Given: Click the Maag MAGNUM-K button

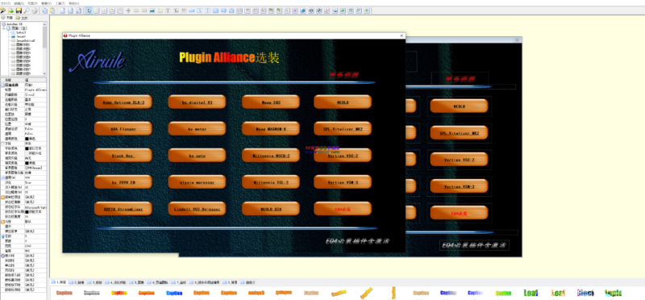Looking at the screenshot, I should coord(271,128).
